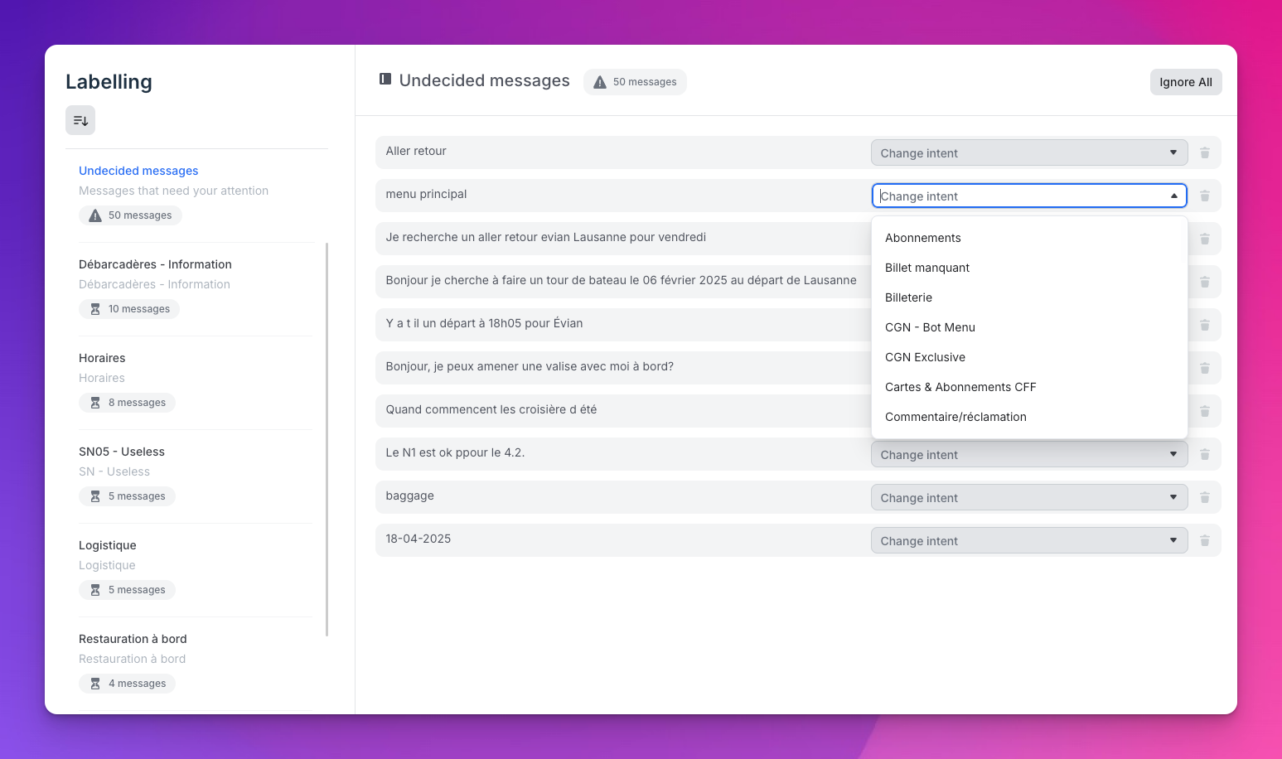Open 'SN05 - Useless' label group

pyautogui.click(x=122, y=452)
